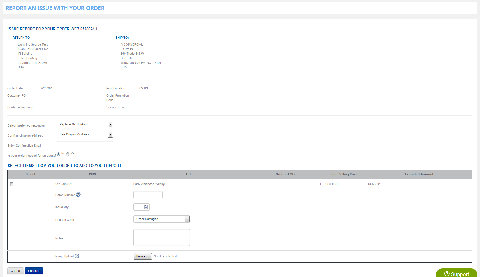
Task: Focus the Enter Confirmation Email field
Action: [85, 145]
